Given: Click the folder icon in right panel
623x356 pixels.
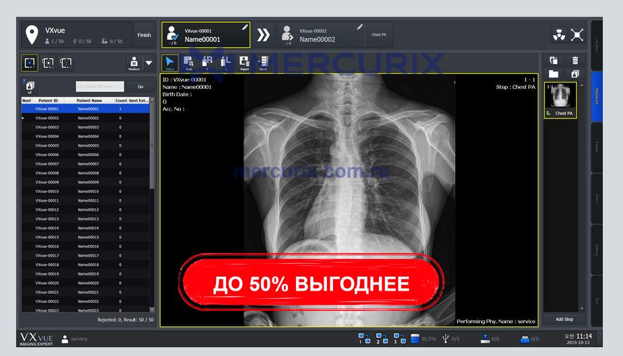Looking at the screenshot, I should click(x=554, y=73).
